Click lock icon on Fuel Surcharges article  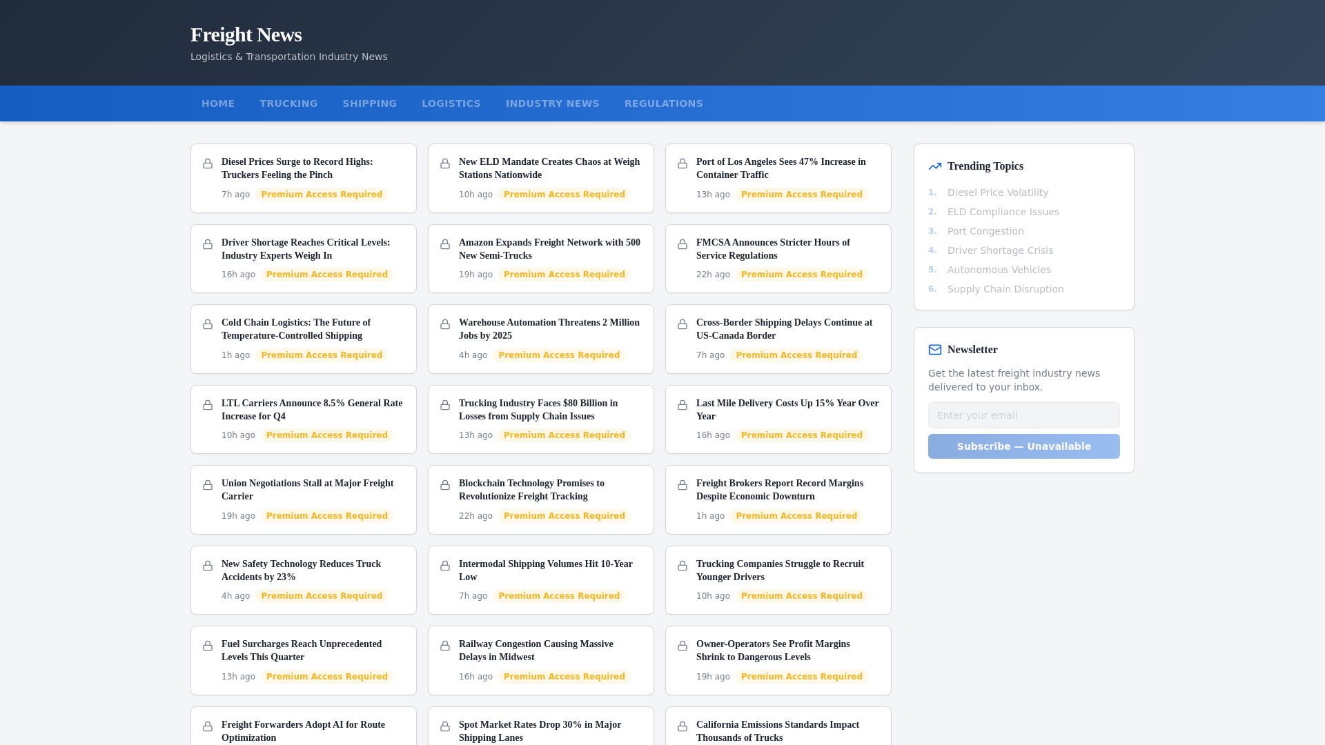click(208, 646)
